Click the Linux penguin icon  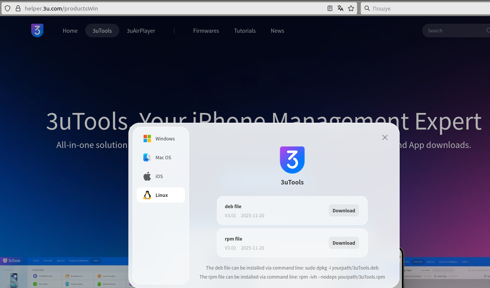pos(147,195)
